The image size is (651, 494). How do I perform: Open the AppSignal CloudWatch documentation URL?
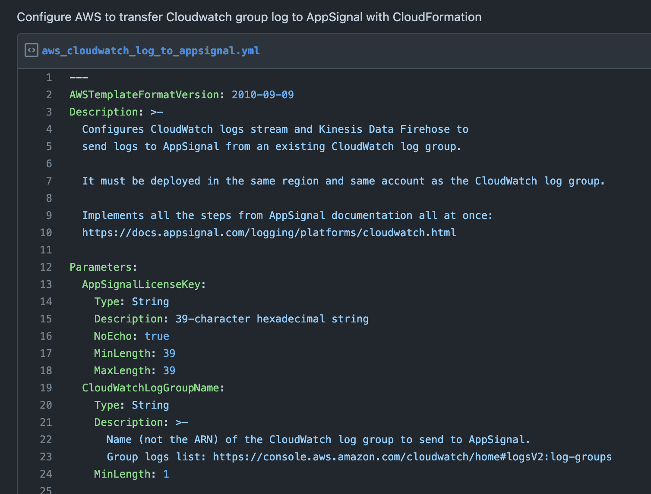click(269, 232)
